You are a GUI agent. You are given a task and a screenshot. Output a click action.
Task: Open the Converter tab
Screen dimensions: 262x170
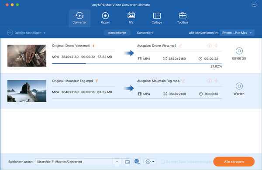click(x=79, y=18)
